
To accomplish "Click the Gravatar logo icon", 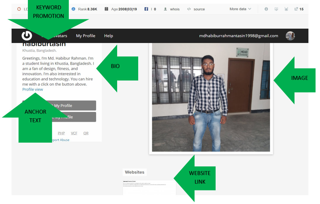I will click(x=27, y=36).
